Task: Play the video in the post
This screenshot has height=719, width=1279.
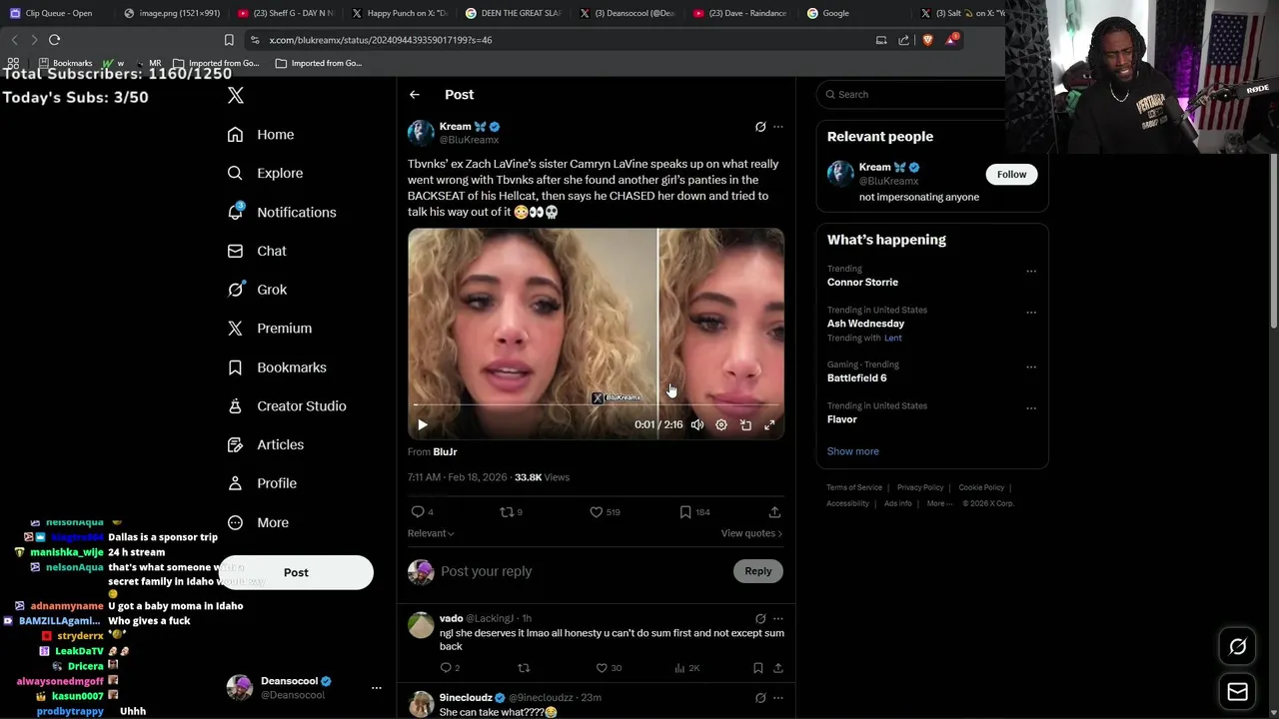Action: 423,424
